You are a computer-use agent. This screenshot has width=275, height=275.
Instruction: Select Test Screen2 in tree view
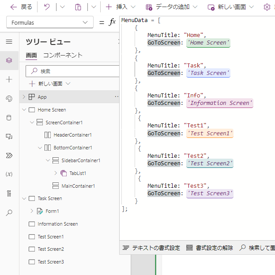point(51,249)
